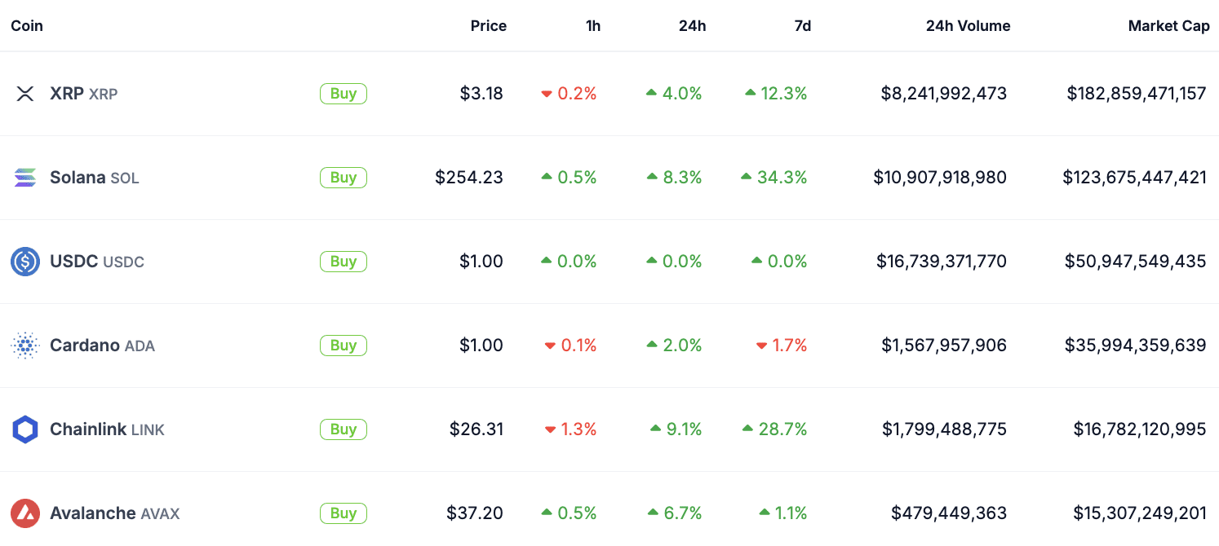Click the XRP coin logo

pos(25,93)
